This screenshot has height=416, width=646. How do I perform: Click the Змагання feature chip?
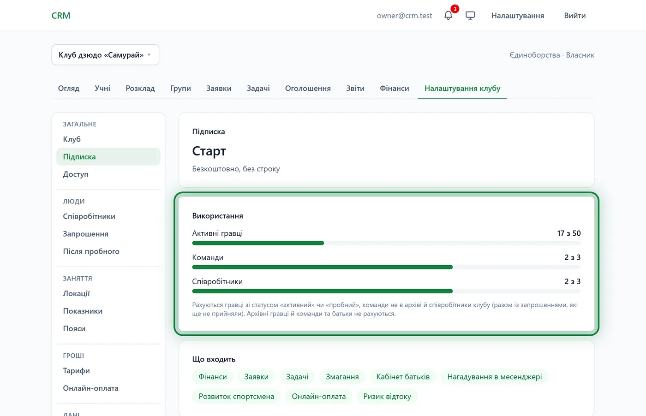coord(342,377)
